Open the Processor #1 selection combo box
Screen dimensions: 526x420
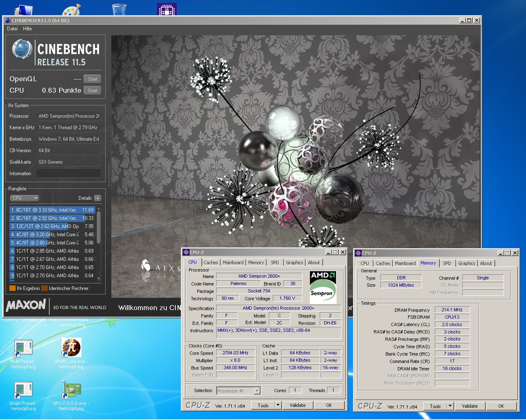pyautogui.click(x=238, y=391)
